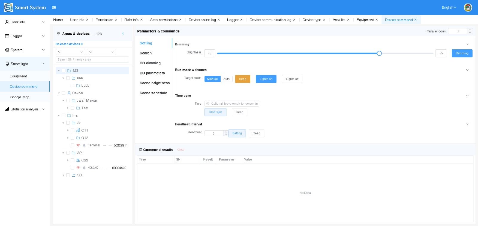Check the G11 checkbox
478x226 pixels.
73,130
